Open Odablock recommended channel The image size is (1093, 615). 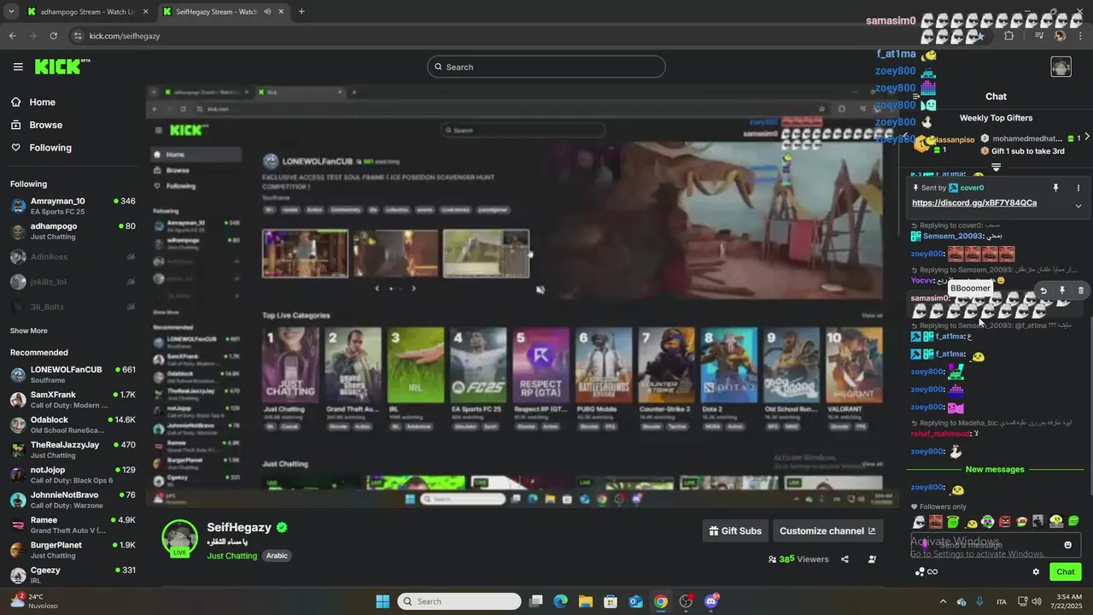(x=73, y=425)
